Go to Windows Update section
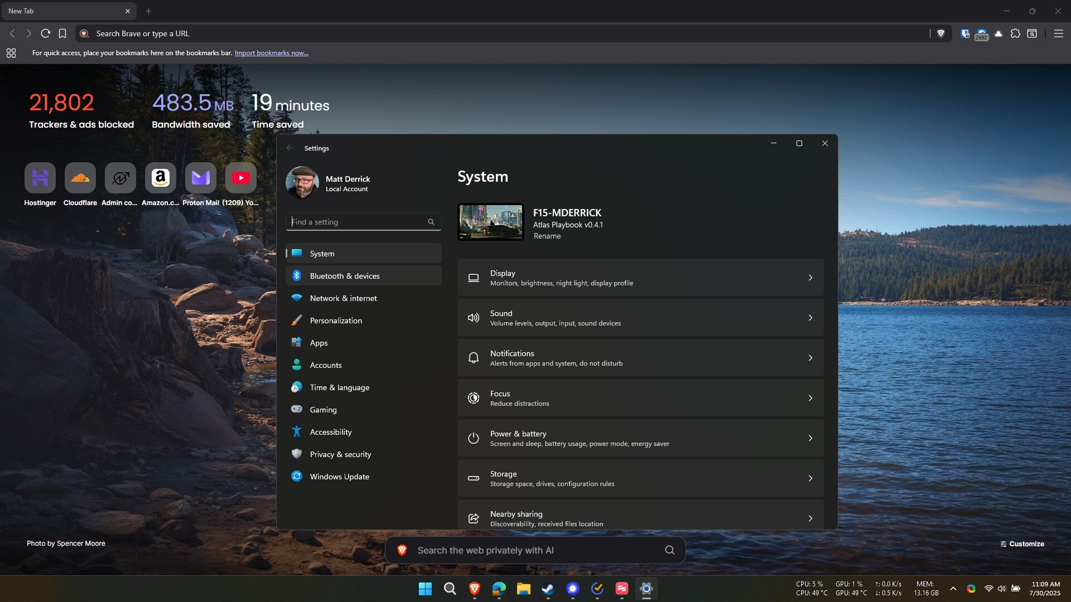1071x602 pixels. click(x=339, y=477)
